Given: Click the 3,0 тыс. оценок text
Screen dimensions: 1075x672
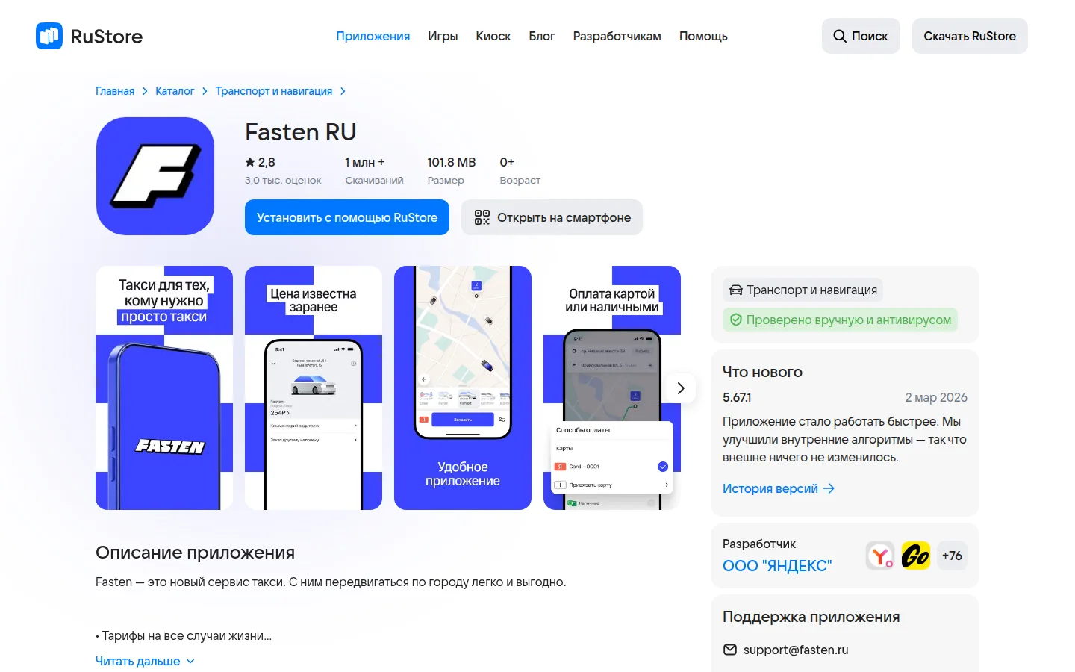Looking at the screenshot, I should click(x=283, y=181).
